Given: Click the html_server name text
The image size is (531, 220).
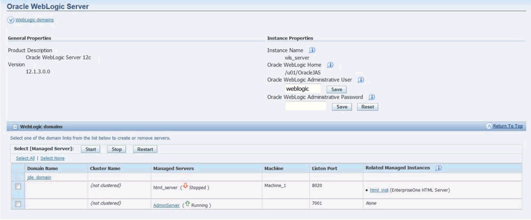Looking at the screenshot, I should pyautogui.click(x=165, y=188).
